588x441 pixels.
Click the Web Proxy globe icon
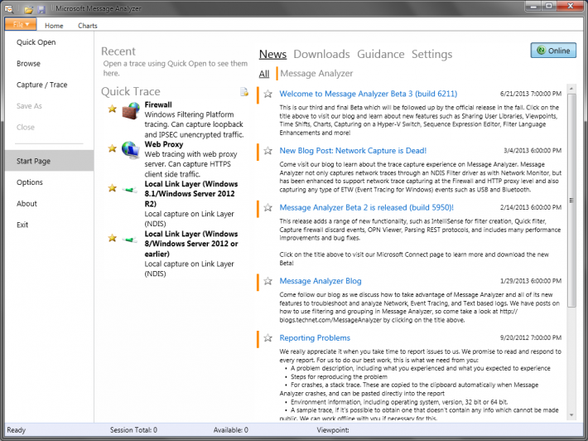tap(131, 150)
